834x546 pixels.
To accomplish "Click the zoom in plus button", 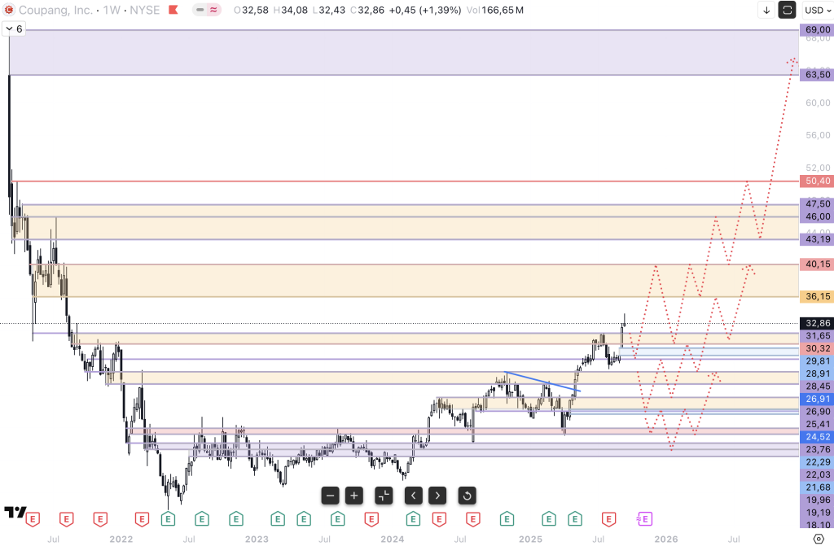I will [353, 495].
